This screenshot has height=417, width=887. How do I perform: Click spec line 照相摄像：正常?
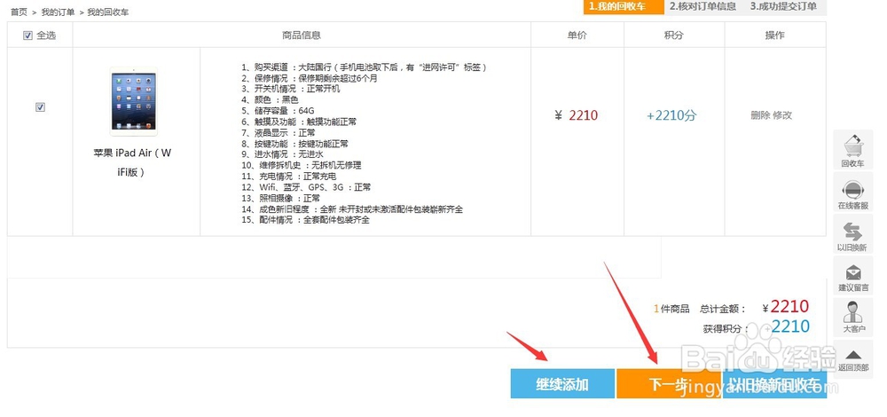[x=280, y=198]
